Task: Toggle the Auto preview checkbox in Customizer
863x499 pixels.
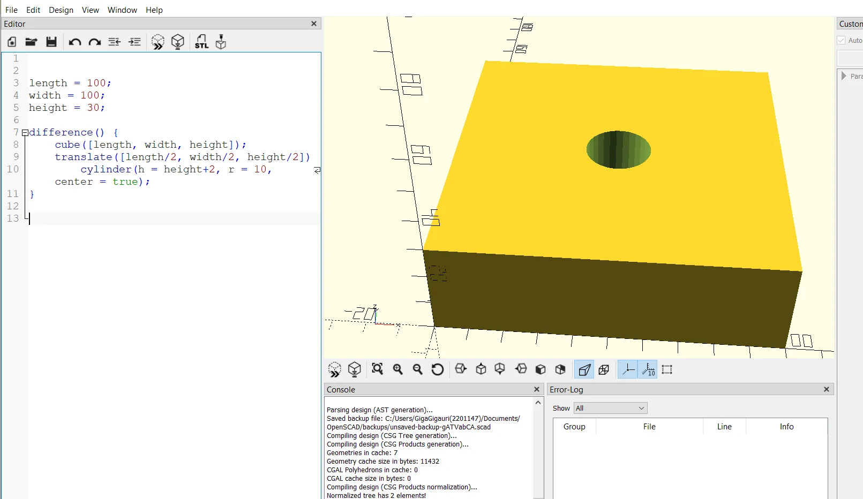Action: [841, 40]
